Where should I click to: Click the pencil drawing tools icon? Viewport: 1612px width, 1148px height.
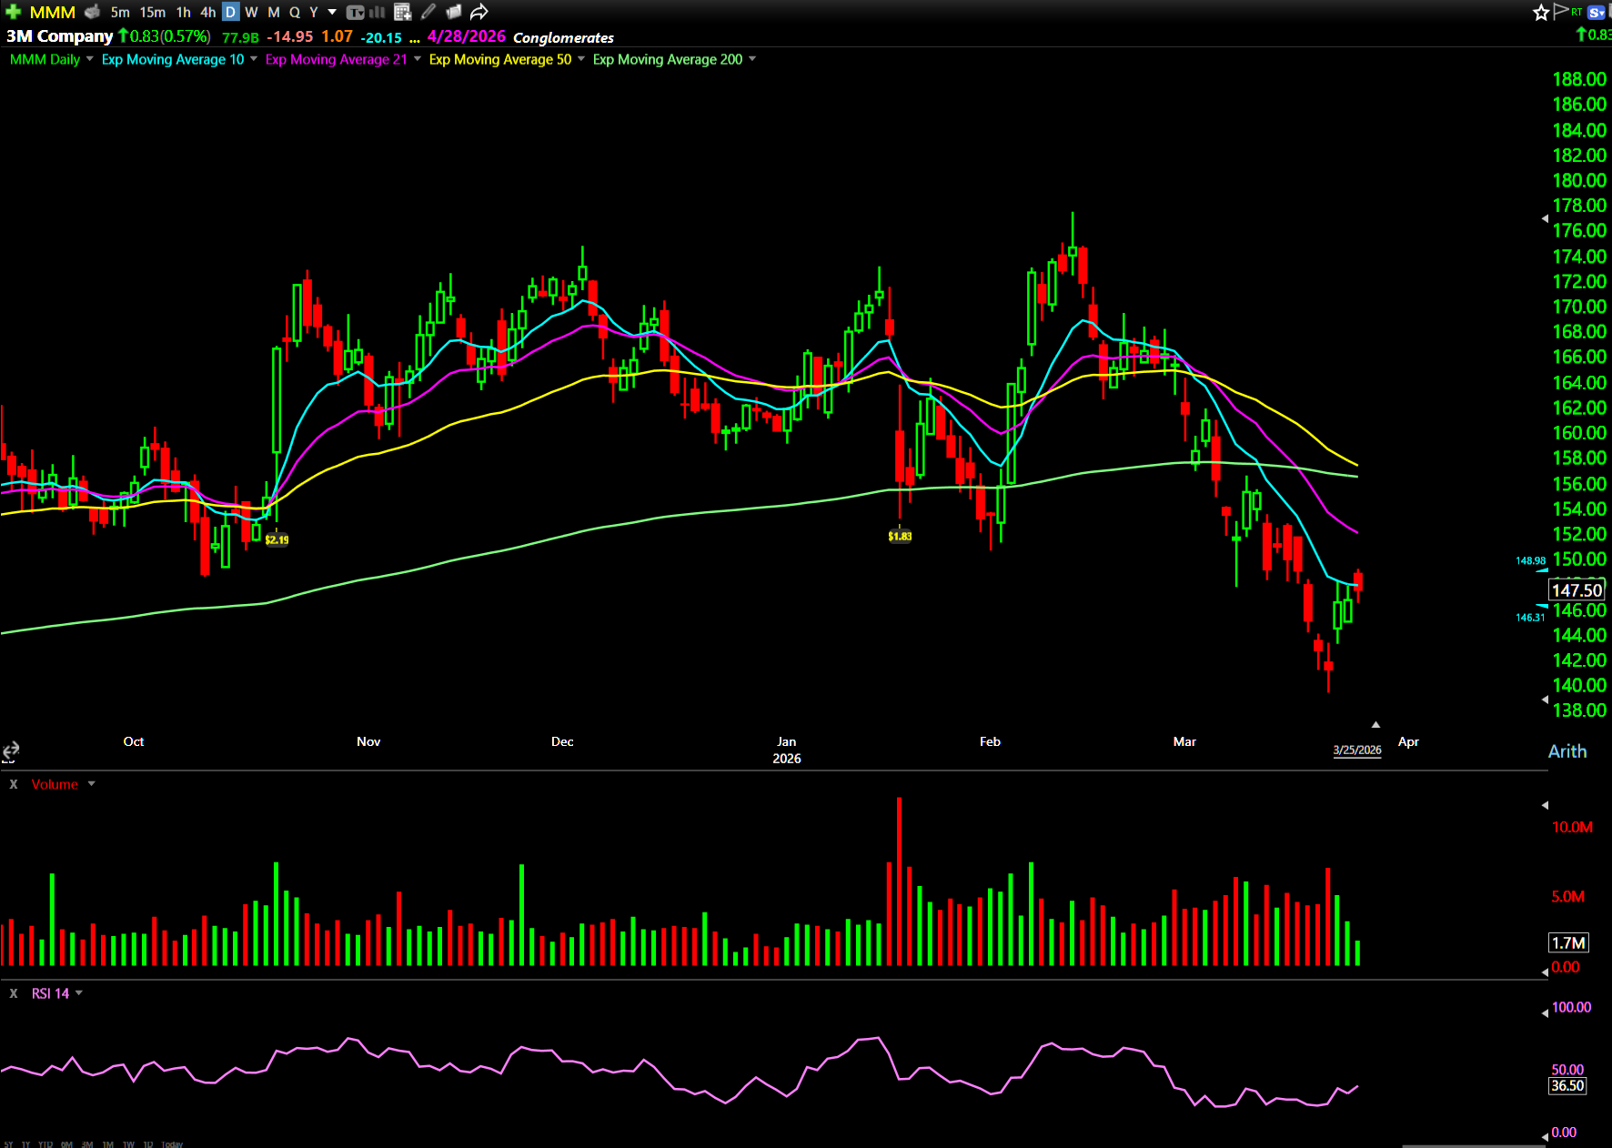428,12
